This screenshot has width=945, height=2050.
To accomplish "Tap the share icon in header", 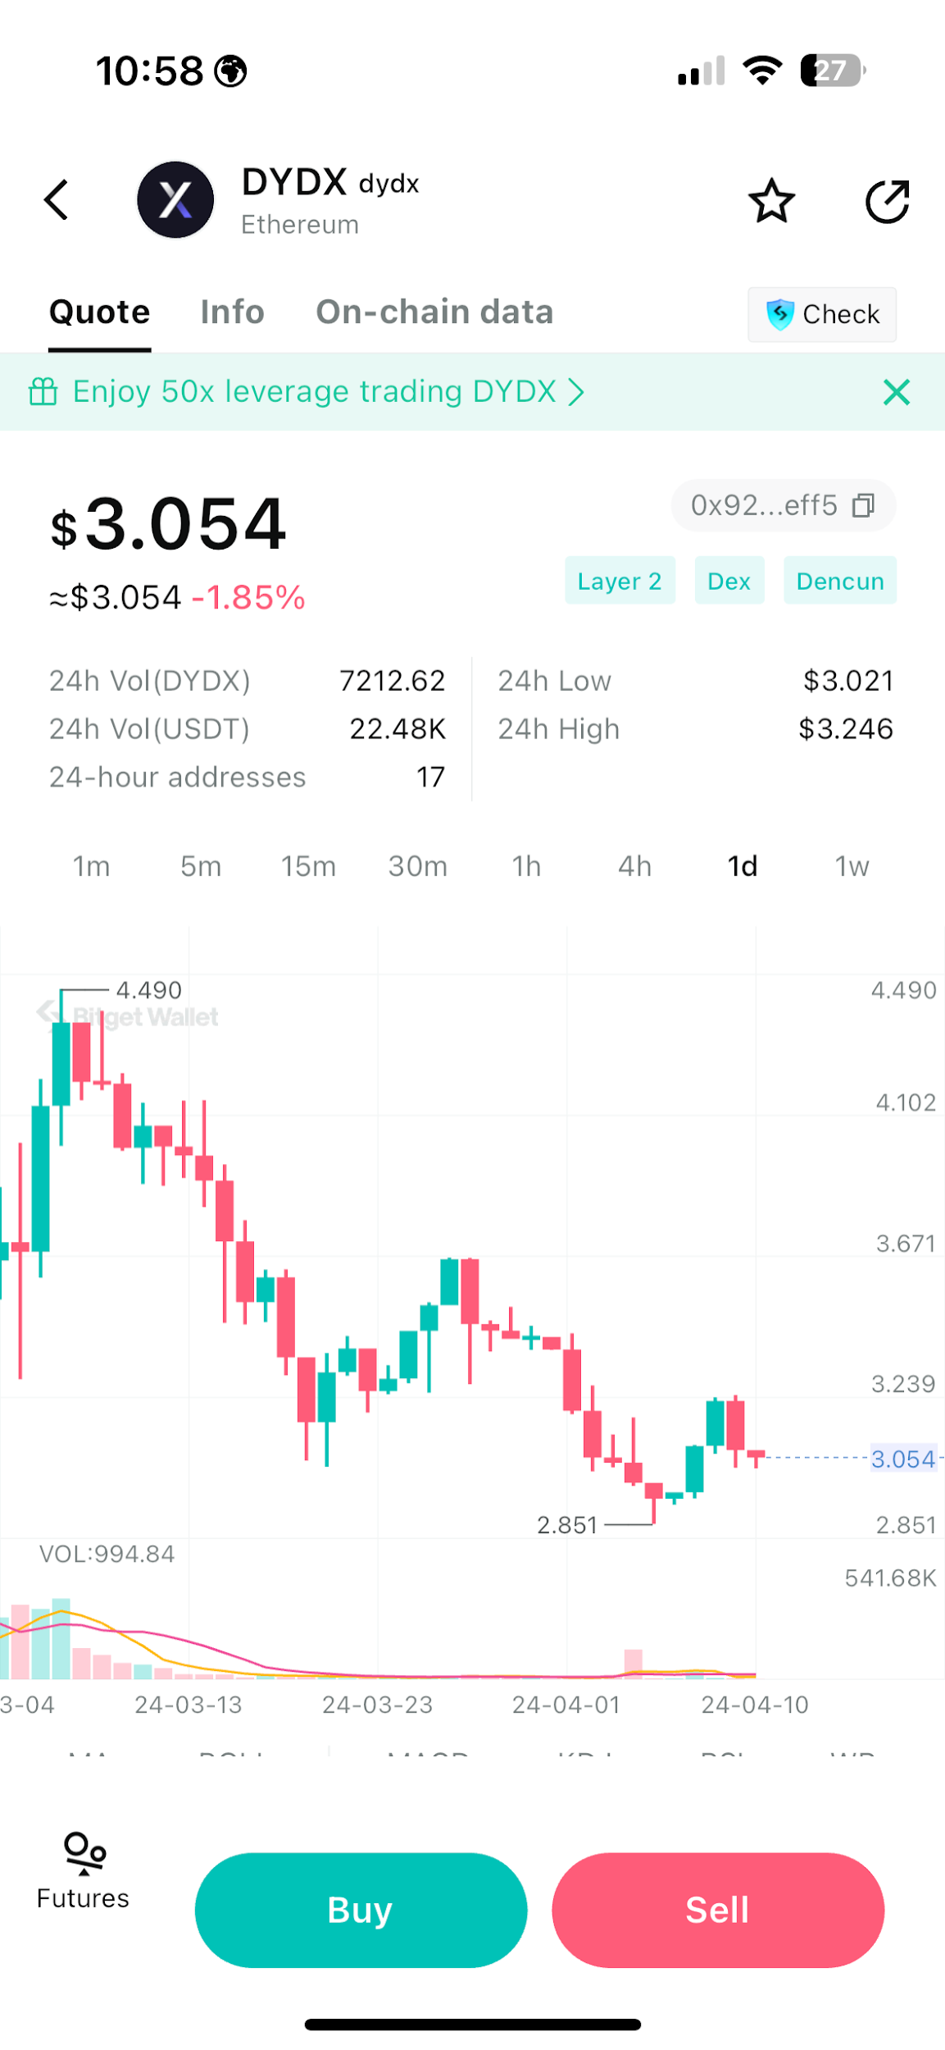I will click(888, 201).
